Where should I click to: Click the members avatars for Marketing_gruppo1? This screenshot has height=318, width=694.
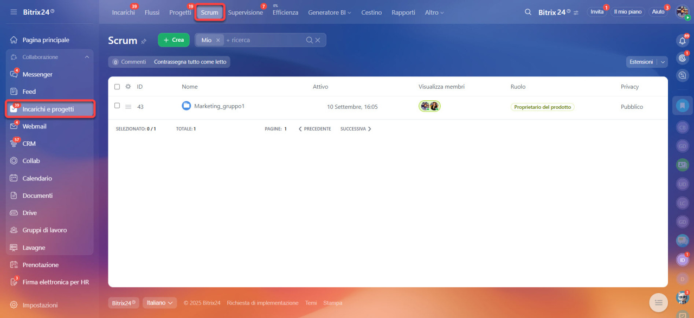tap(429, 106)
